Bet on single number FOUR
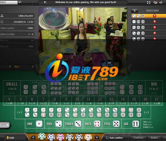Image resolution: width=166 pixels, height=141 pixels. click(93, 124)
